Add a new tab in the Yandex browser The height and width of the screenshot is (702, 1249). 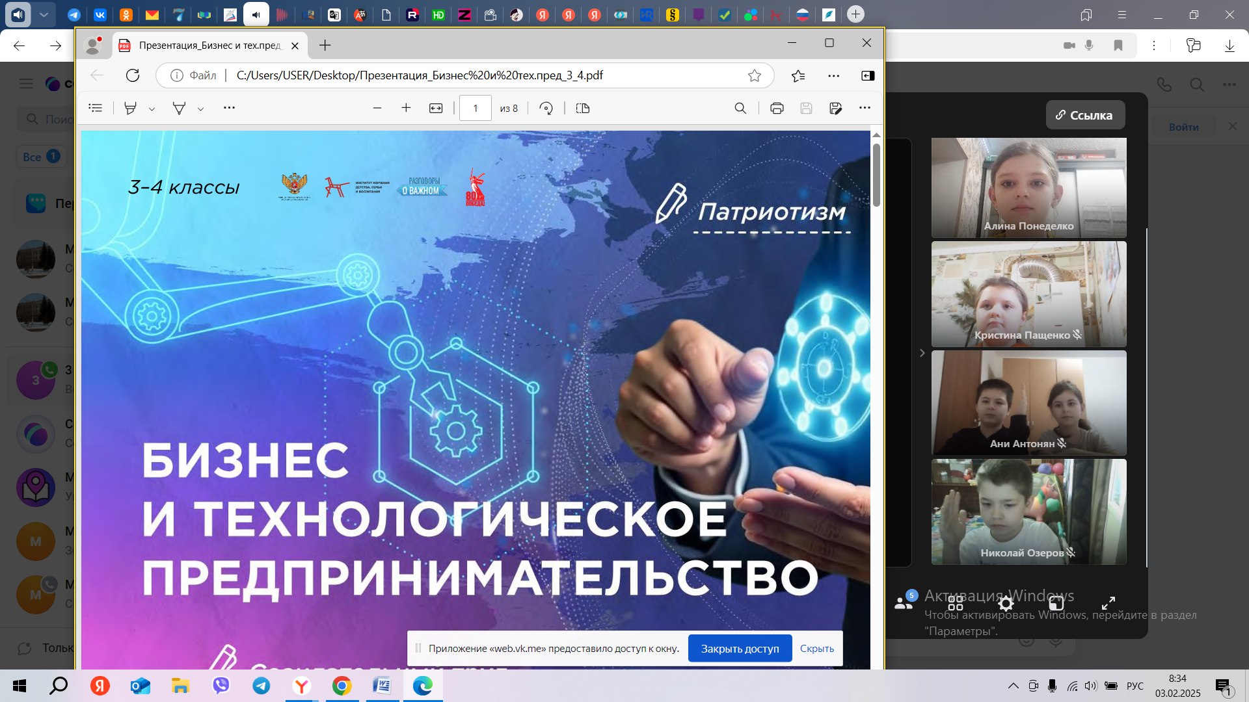(855, 14)
